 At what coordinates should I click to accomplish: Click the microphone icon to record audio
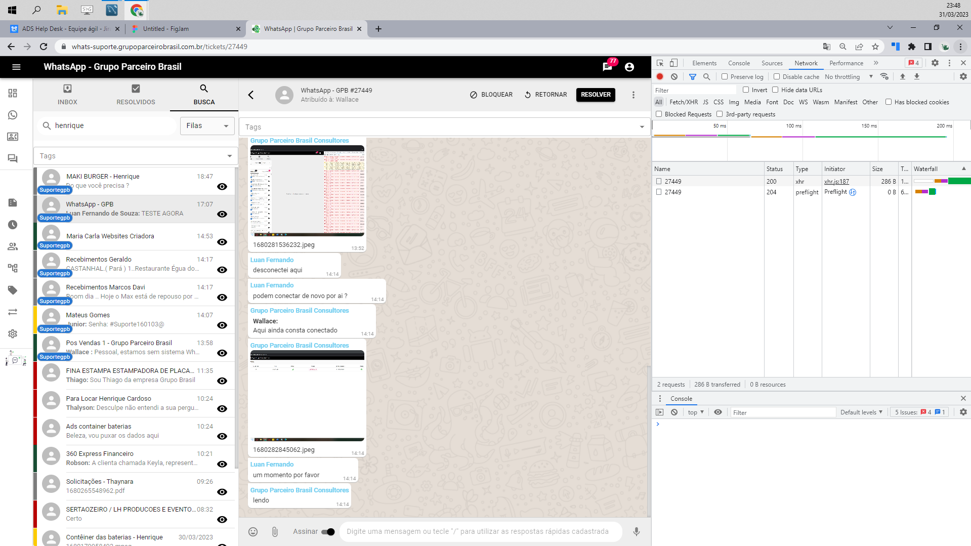pyautogui.click(x=636, y=531)
